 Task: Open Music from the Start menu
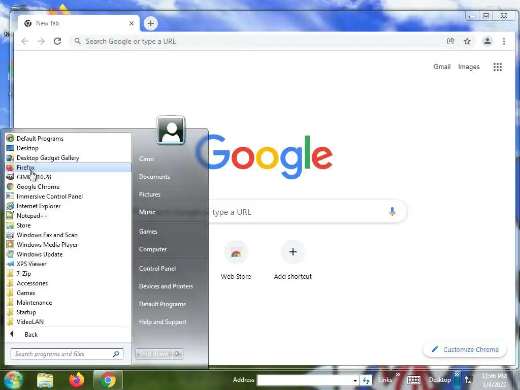point(147,212)
